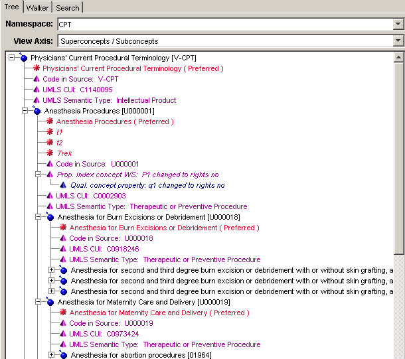Select Anesthesia for abortion procedures [01964] label
Viewport: 405px width, 359px height.
click(141, 355)
